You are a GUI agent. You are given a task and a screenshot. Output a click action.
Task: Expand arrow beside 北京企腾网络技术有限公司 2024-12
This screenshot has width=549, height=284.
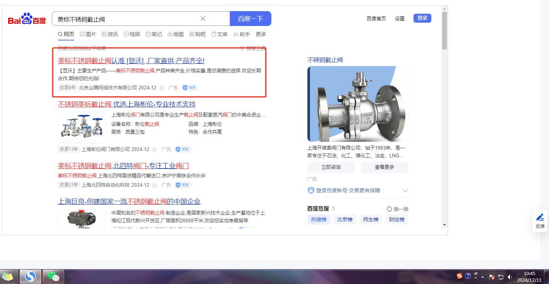(x=161, y=88)
